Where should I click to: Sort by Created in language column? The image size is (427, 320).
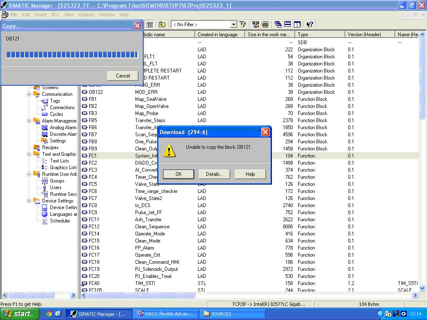(x=220, y=35)
